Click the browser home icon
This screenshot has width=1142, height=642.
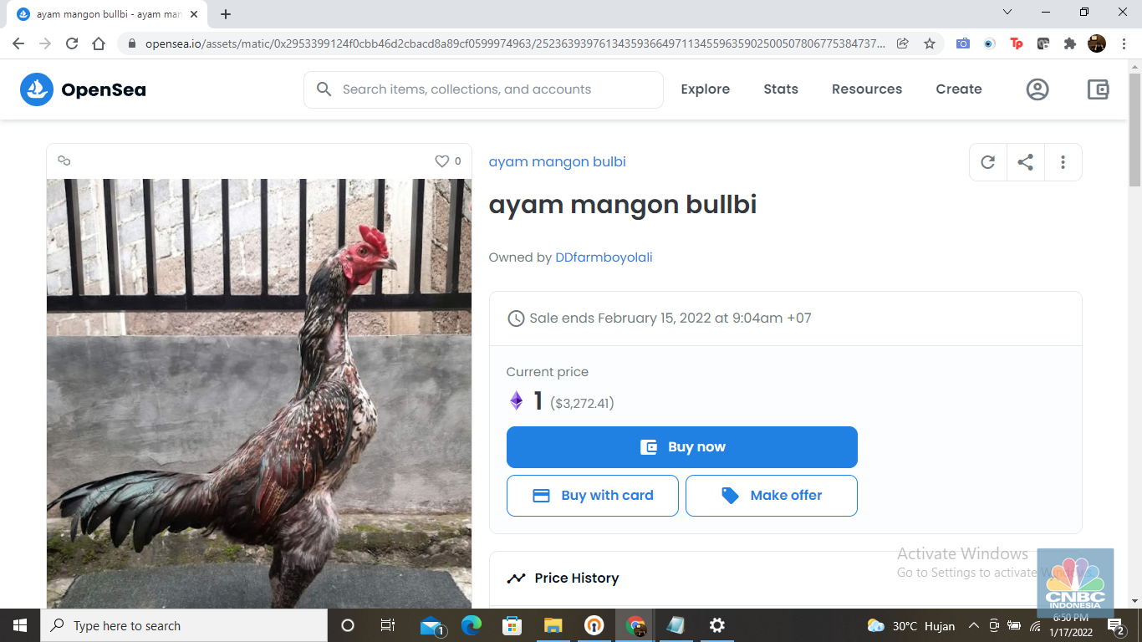[x=99, y=43]
